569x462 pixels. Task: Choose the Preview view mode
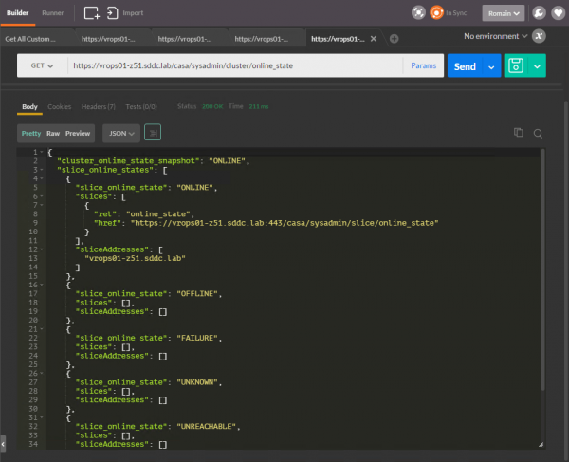78,133
